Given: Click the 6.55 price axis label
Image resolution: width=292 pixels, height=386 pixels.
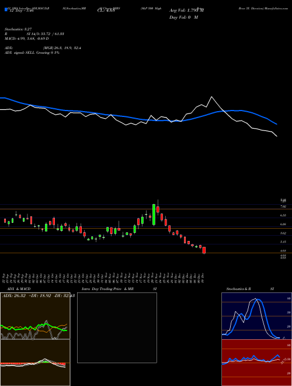Looking at the screenshot, I should pyautogui.click(x=283, y=215).
